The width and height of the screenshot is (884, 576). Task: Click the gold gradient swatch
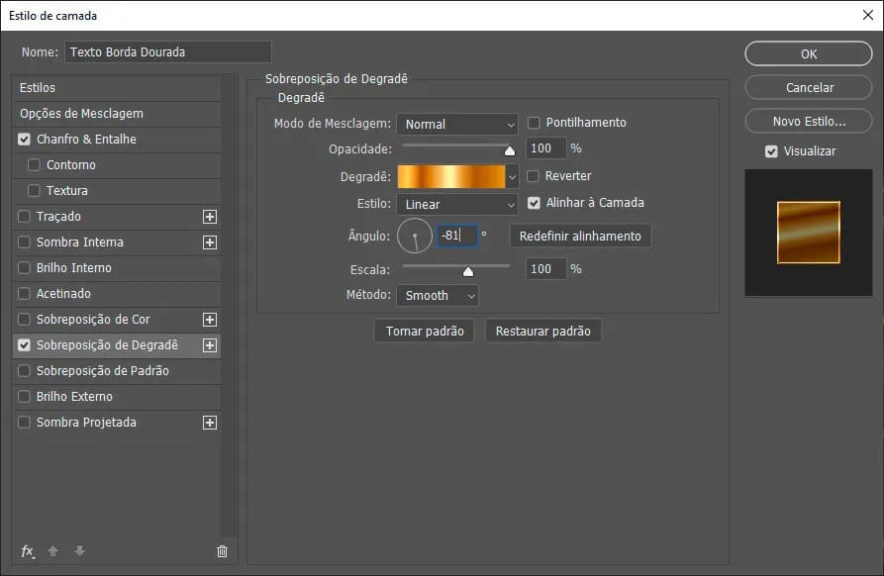click(x=451, y=177)
